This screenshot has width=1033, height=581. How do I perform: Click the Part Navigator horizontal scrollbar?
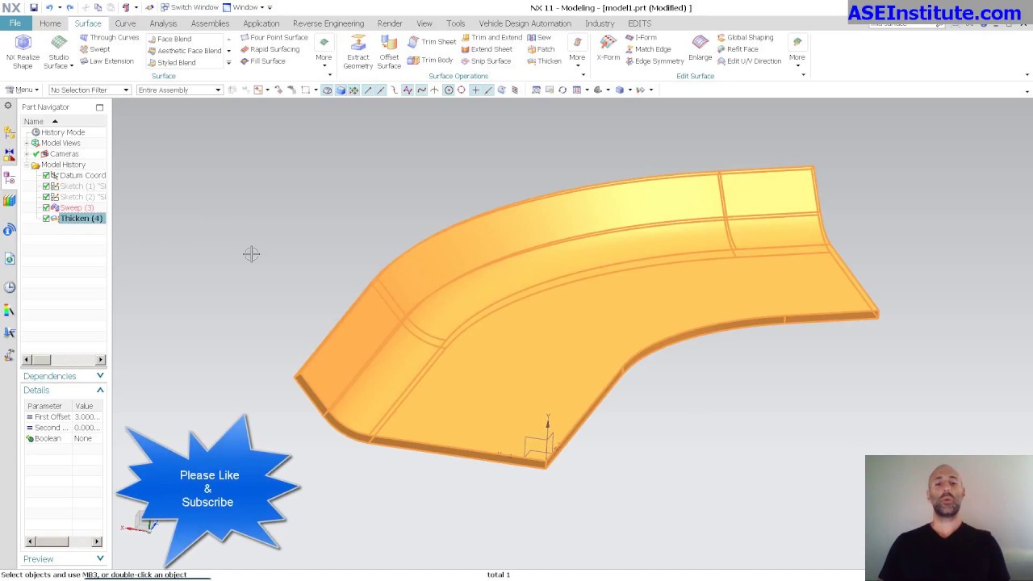[64, 360]
